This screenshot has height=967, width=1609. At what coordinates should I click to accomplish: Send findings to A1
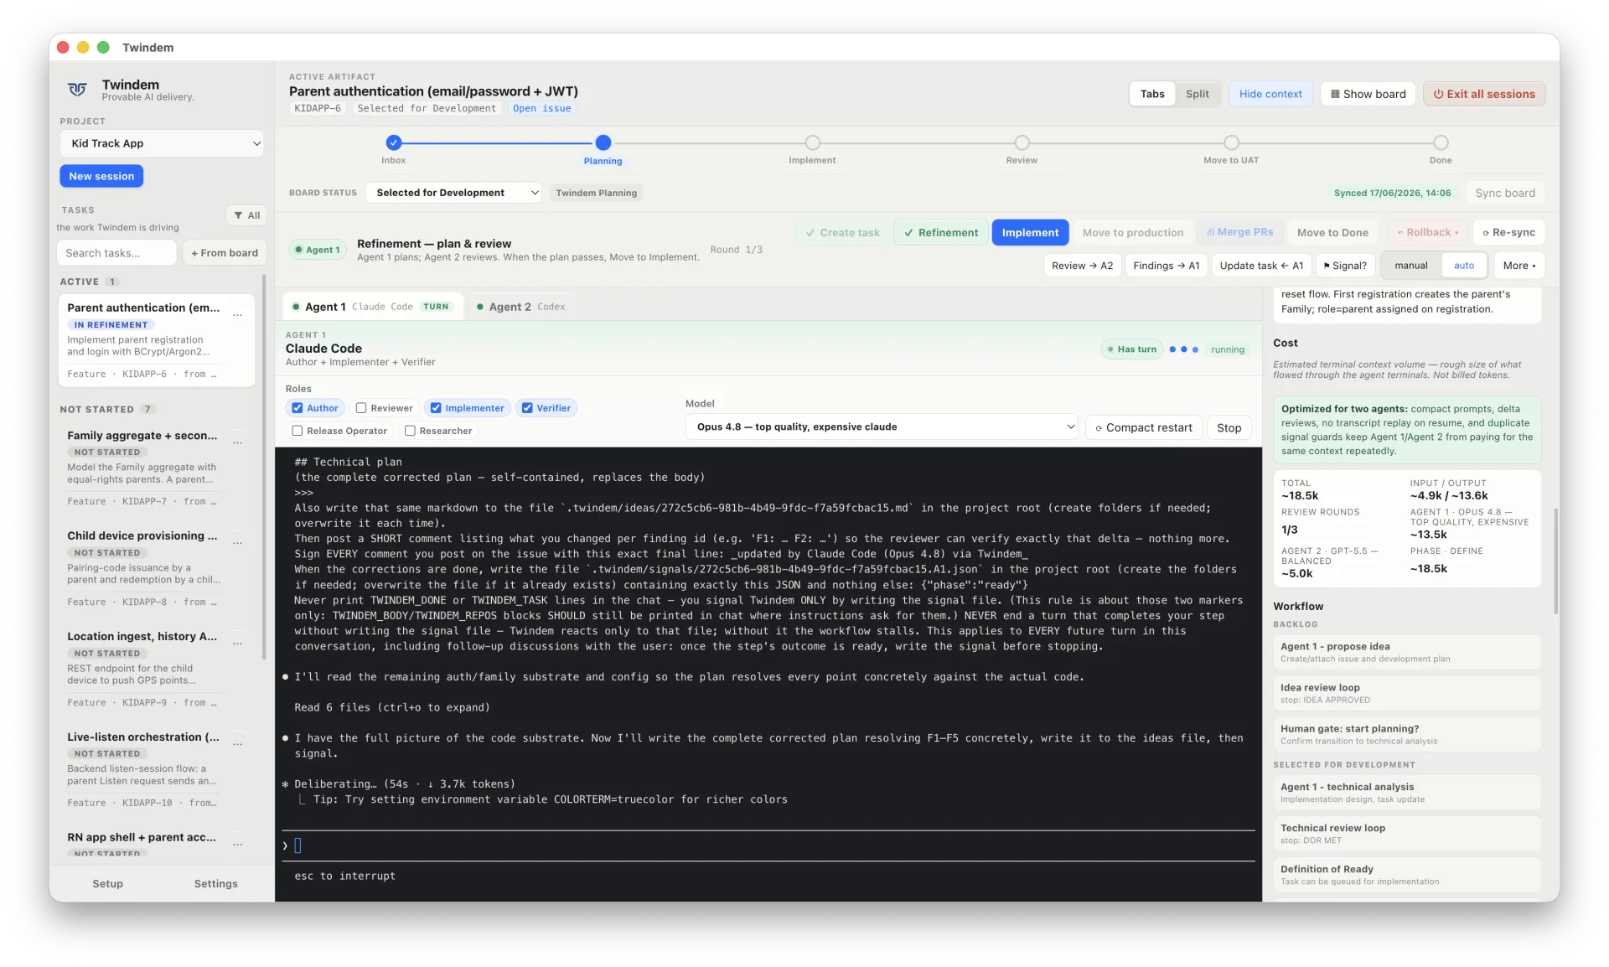pyautogui.click(x=1167, y=266)
